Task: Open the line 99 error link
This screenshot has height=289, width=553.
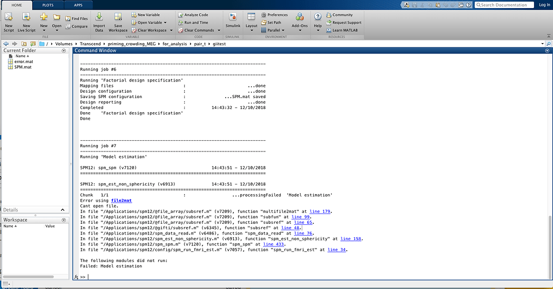Action: click(300, 217)
